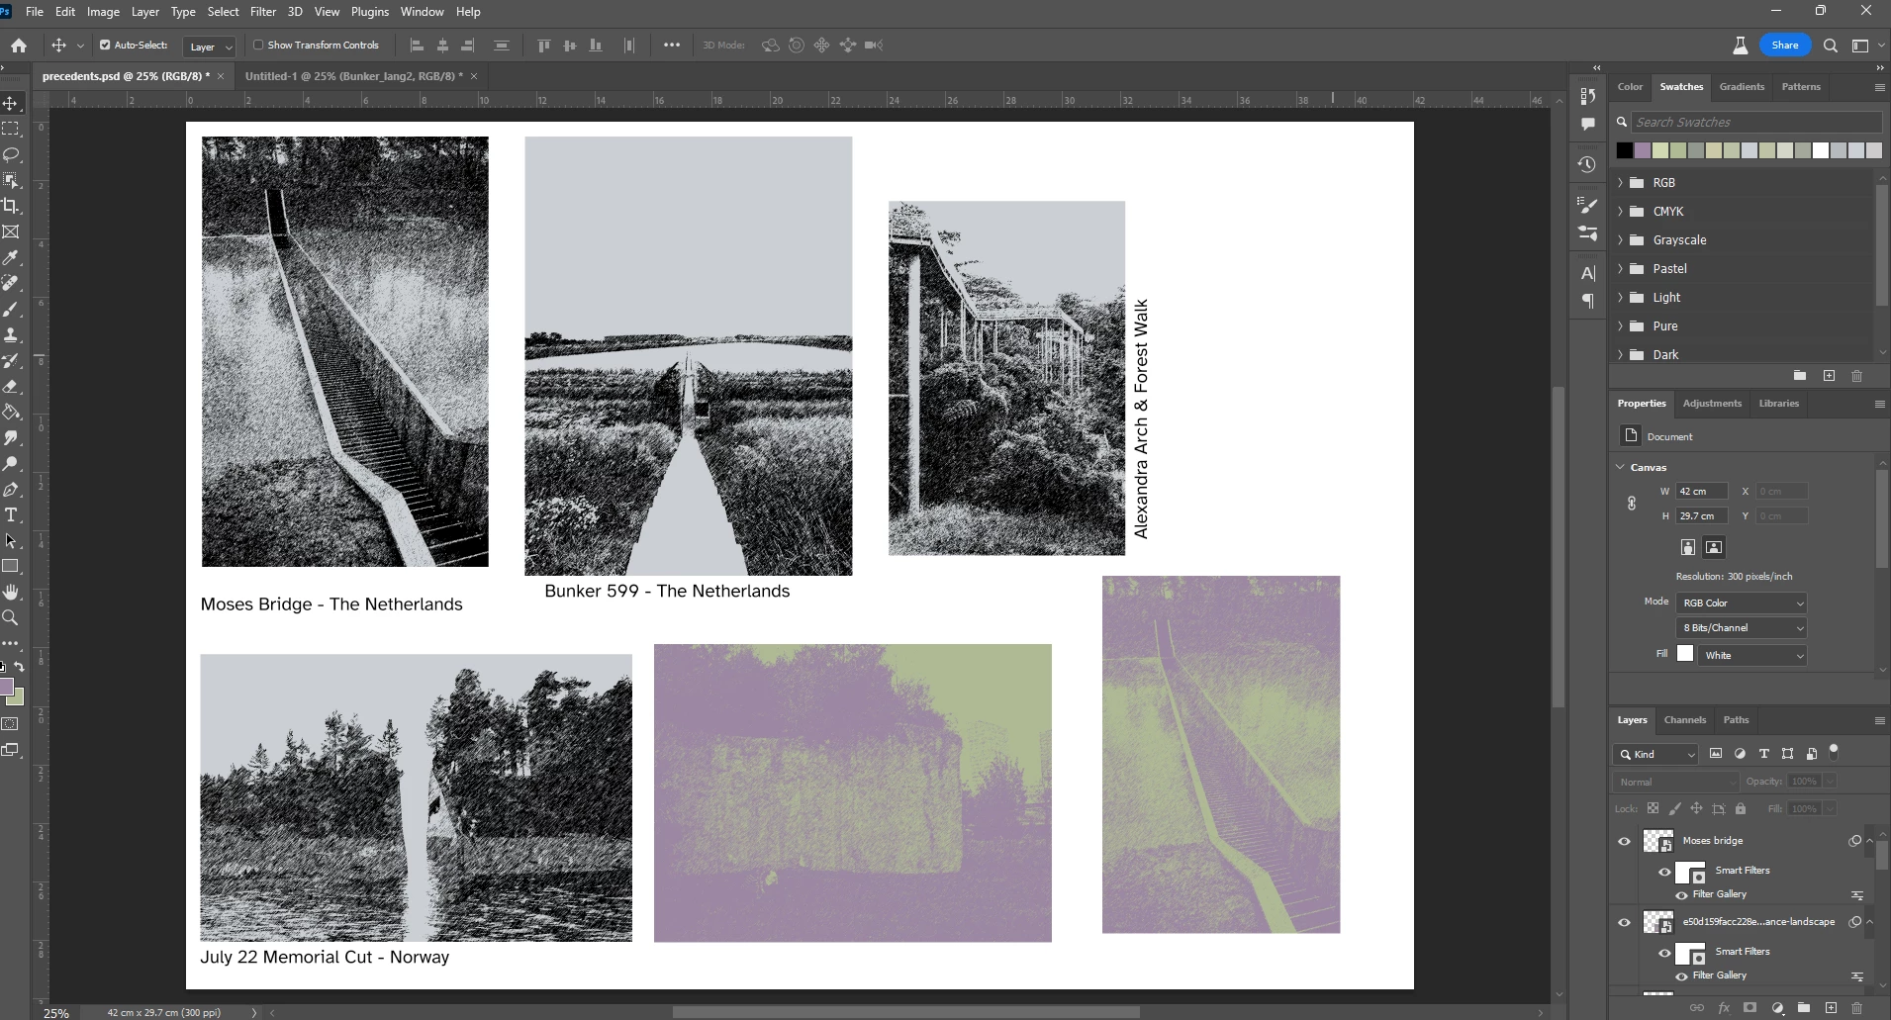The width and height of the screenshot is (1891, 1020).
Task: Select the Rectangle shape tool
Action: [11, 566]
